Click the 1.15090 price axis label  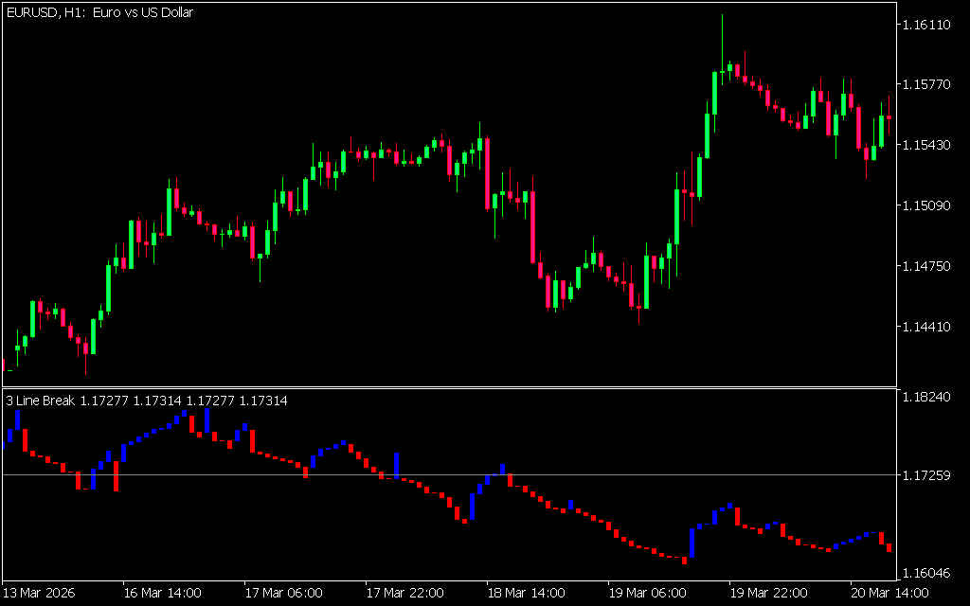coord(925,205)
